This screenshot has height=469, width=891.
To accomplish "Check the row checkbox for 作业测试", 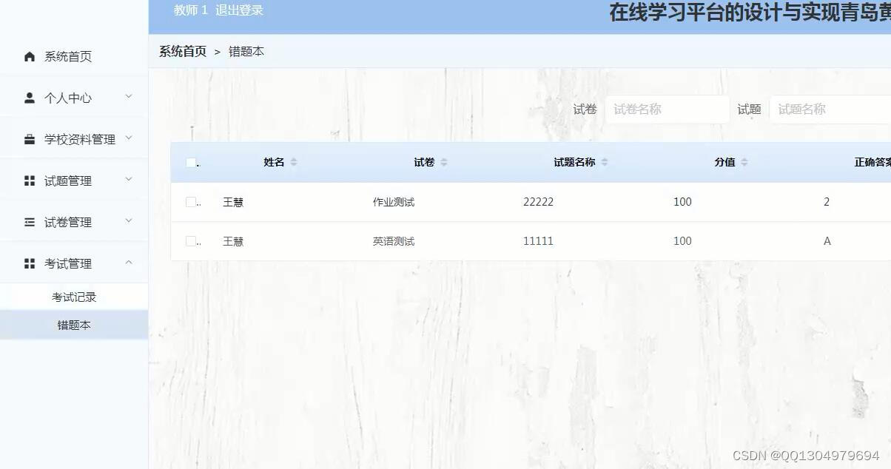I will click(191, 202).
